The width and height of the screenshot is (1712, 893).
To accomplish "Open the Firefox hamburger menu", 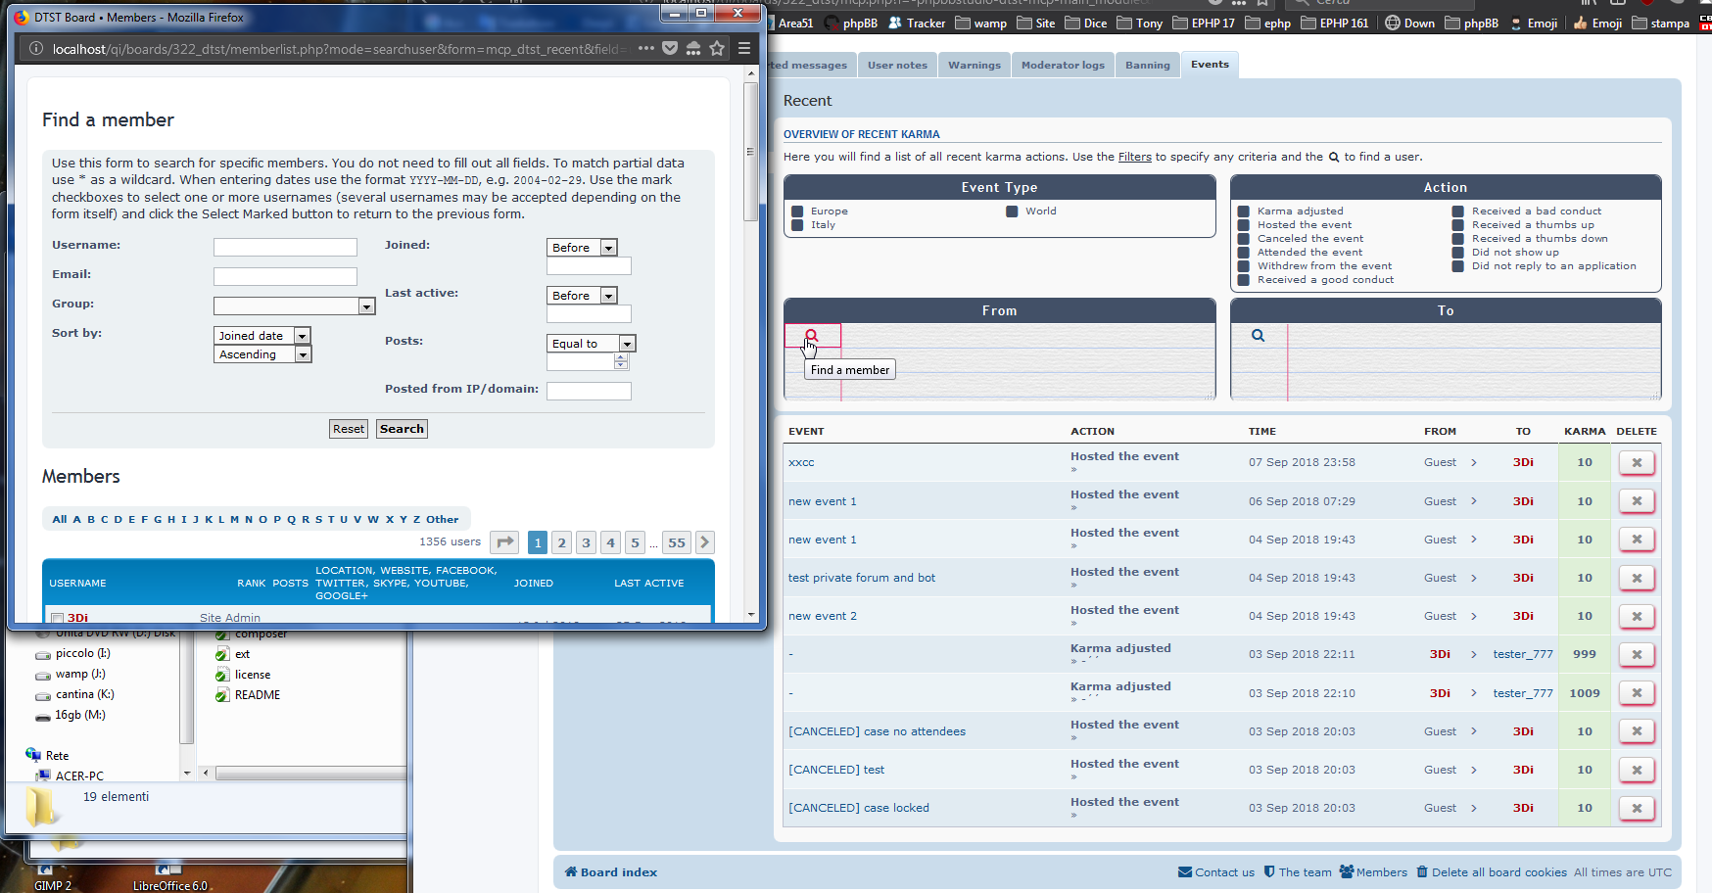I will pyautogui.click(x=744, y=48).
